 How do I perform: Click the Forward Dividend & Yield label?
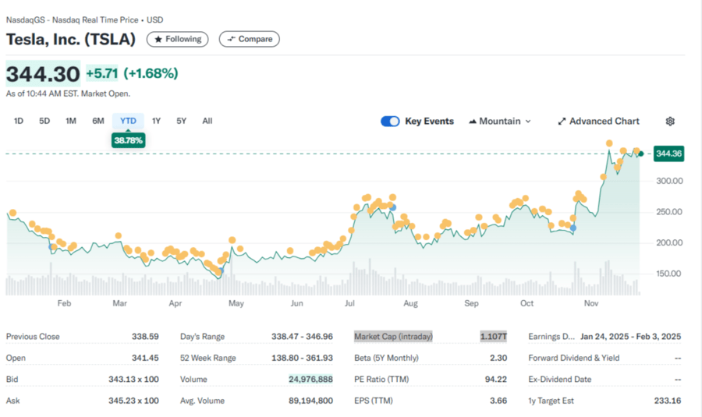pyautogui.click(x=574, y=358)
